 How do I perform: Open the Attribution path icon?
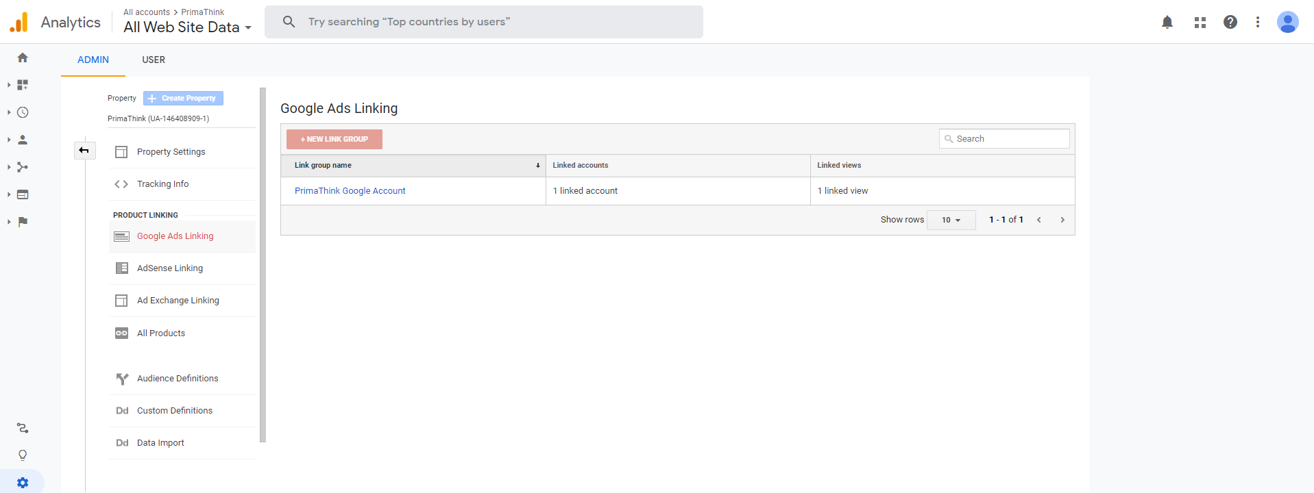coord(23,428)
